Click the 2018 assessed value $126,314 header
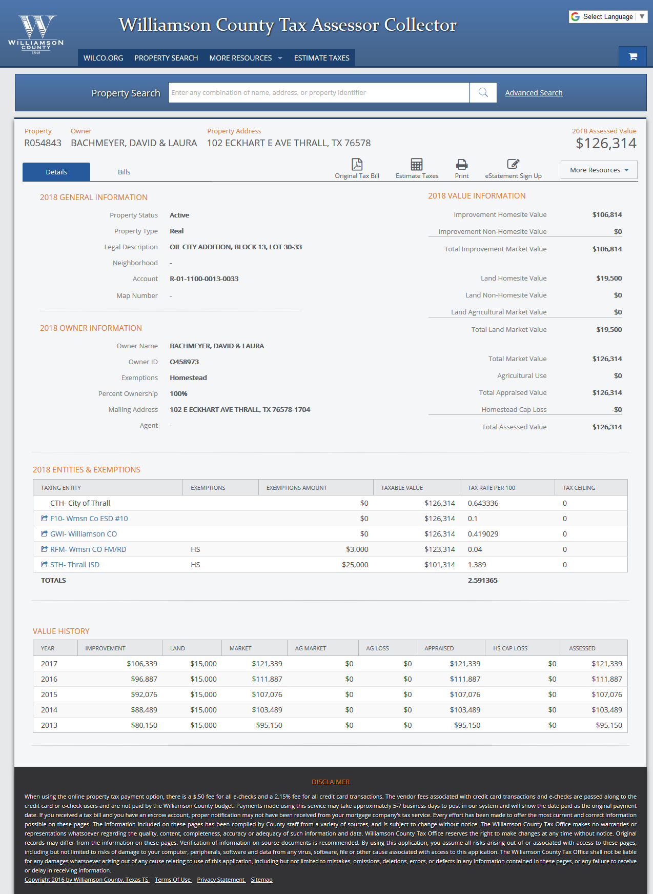653x894 pixels. click(606, 144)
